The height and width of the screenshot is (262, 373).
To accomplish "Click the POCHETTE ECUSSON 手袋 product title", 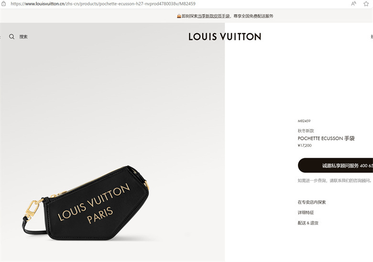I will [326, 138].
